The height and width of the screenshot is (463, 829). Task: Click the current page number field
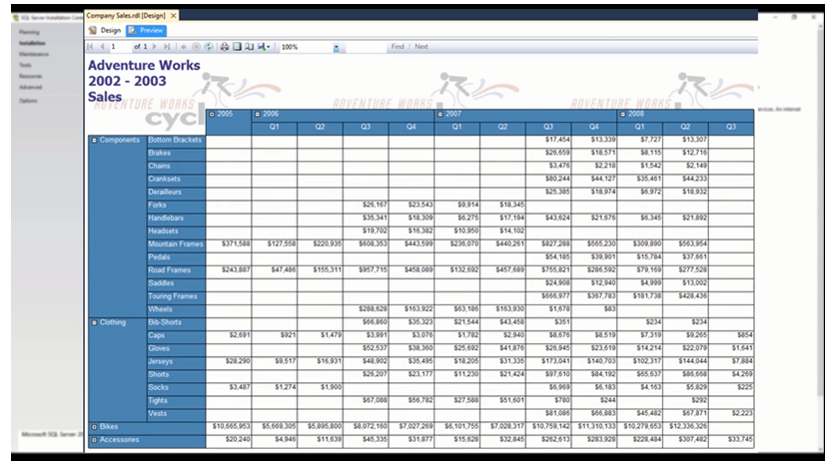(121, 47)
